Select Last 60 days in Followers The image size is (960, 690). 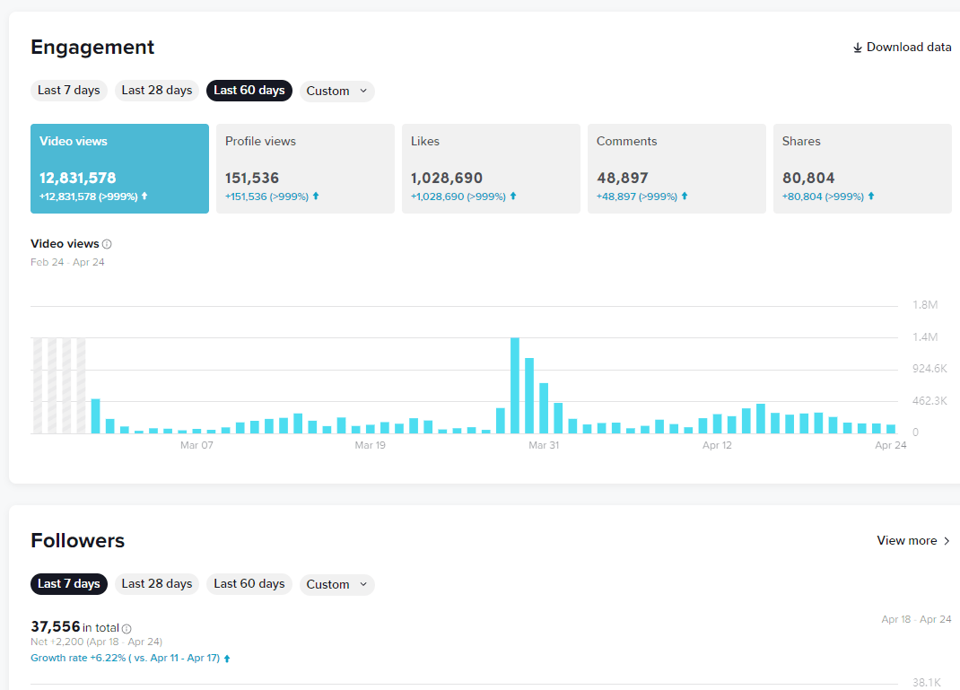tap(249, 584)
